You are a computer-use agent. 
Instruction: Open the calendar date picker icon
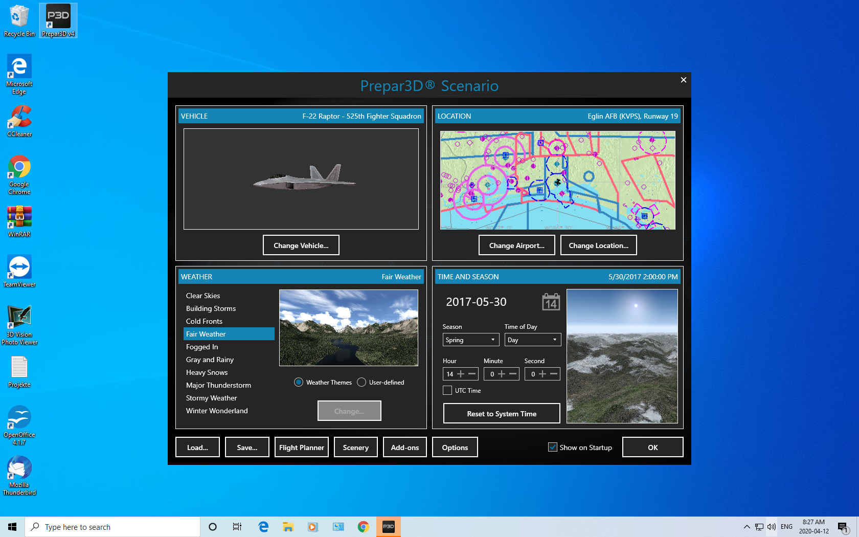click(551, 302)
